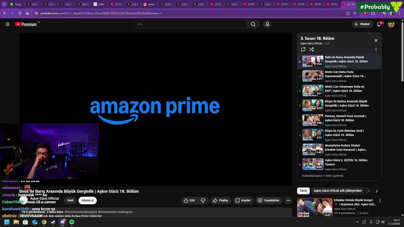Open options for Erkekler Evinde Büyük Kavga video
Screen dimensions: 404x227
pyautogui.click(x=380, y=201)
